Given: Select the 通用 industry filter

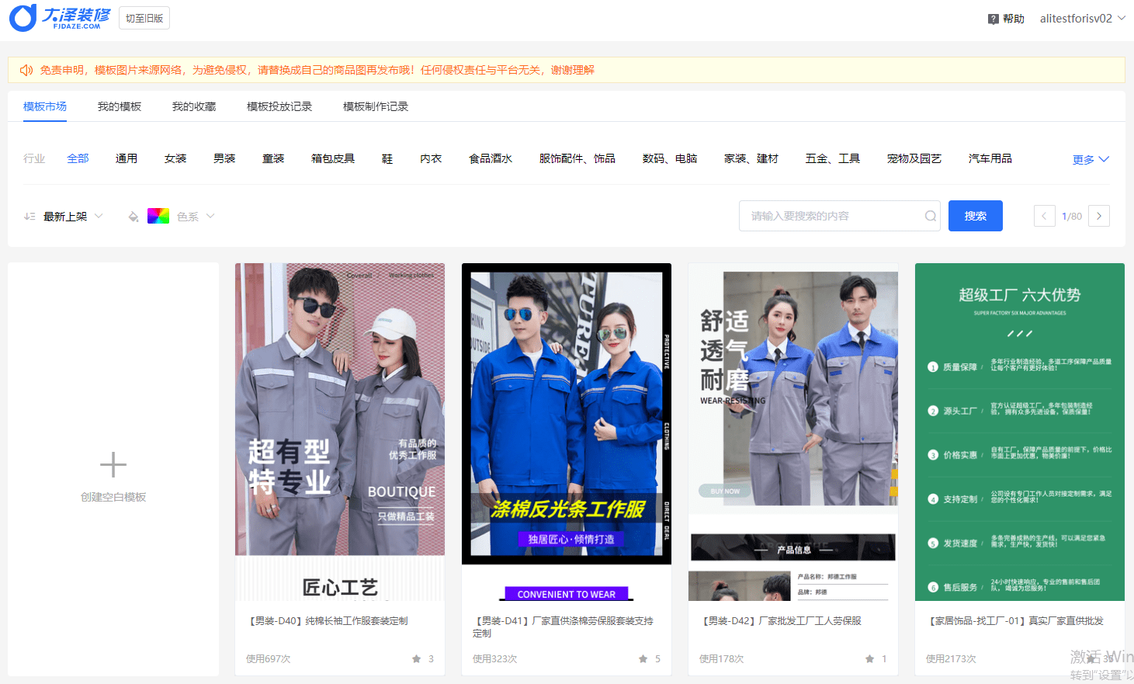Looking at the screenshot, I should click(x=127, y=158).
